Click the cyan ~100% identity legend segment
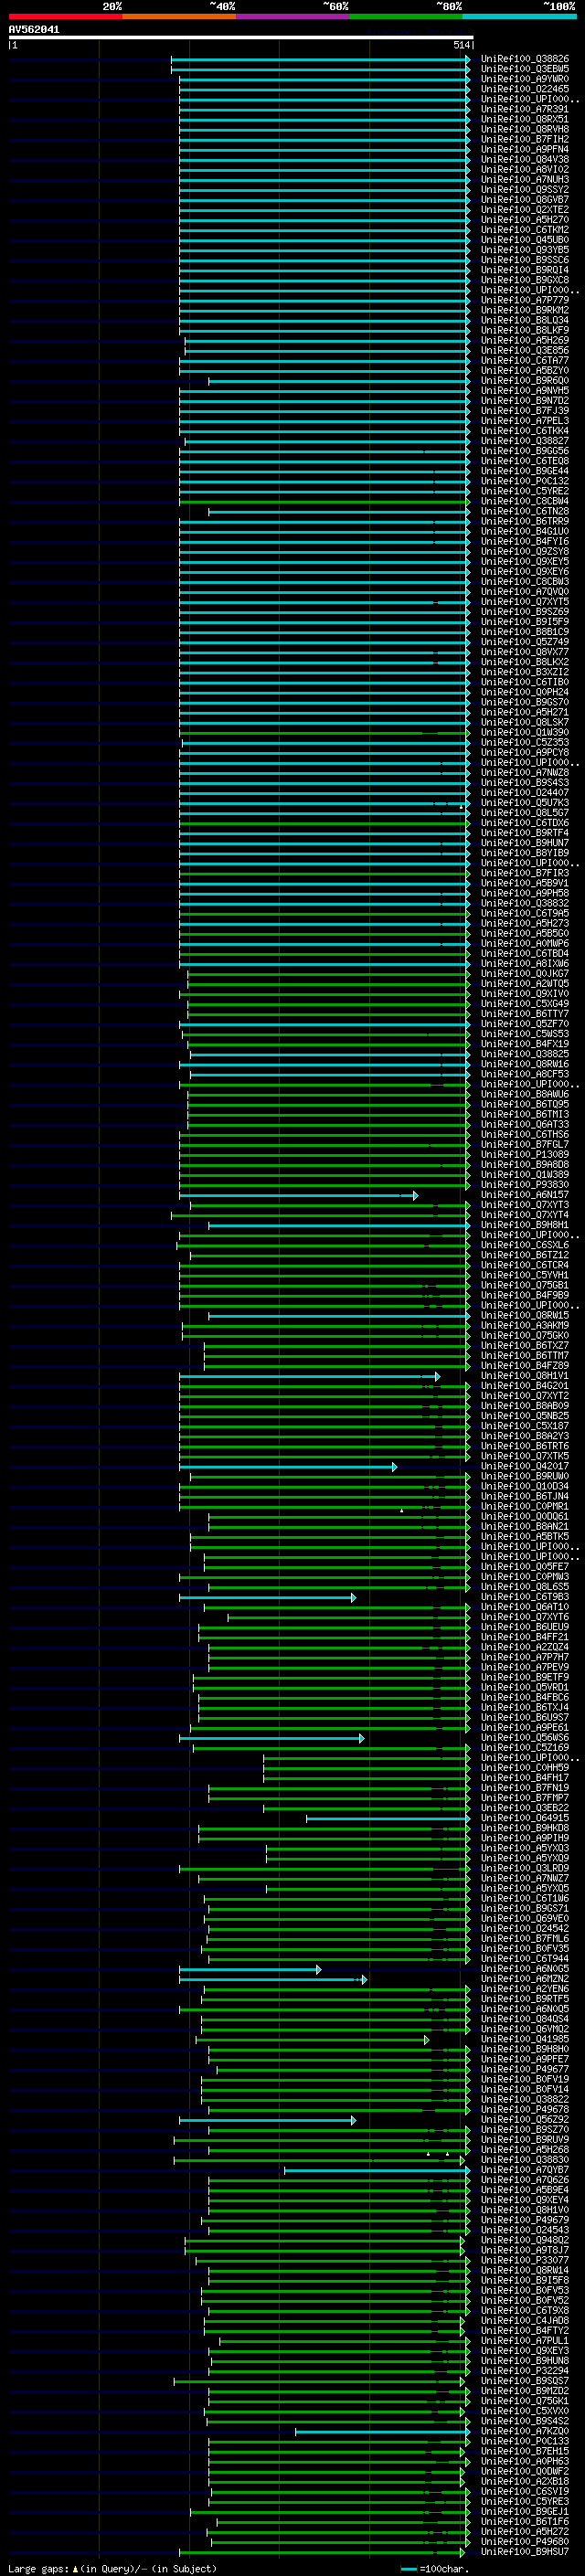 click(x=519, y=16)
